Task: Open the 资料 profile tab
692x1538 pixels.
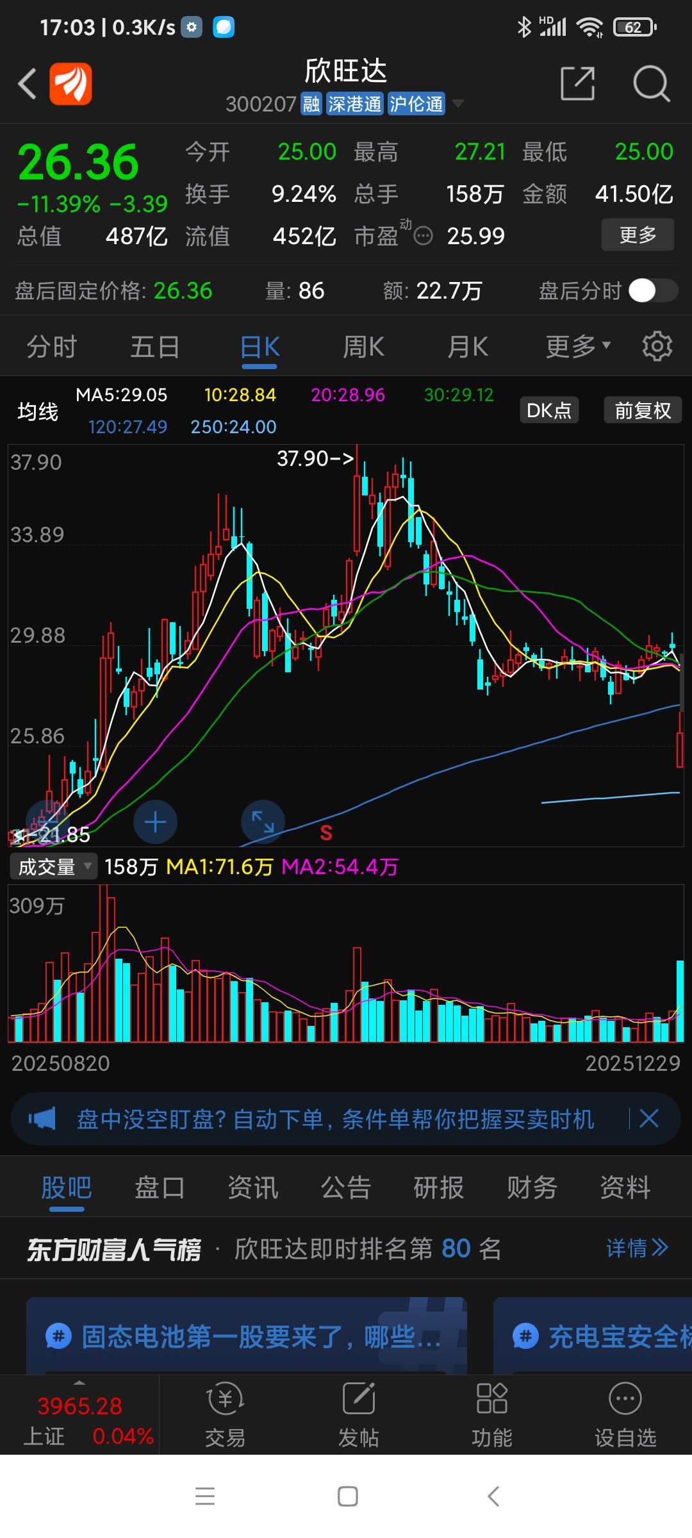Action: 625,1187
